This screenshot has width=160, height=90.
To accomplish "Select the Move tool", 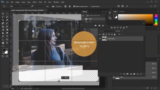I will 3,13.
